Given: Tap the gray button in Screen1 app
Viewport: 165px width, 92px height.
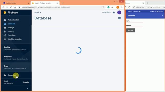Looking at the screenshot, I should [x=131, y=30].
